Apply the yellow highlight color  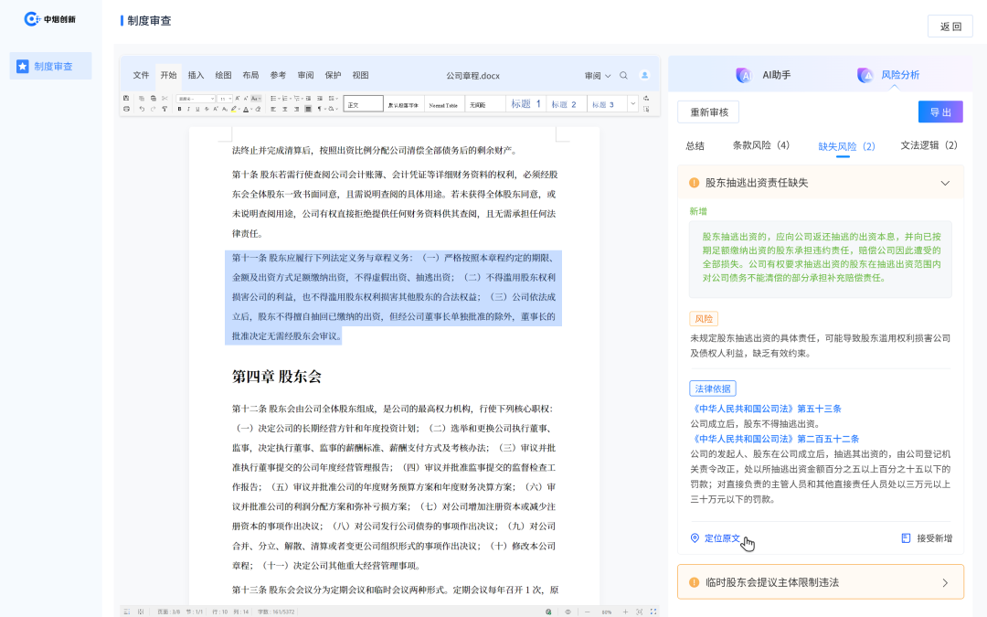[x=234, y=109]
